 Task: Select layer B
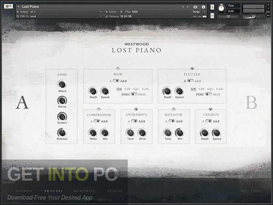pos(251,102)
